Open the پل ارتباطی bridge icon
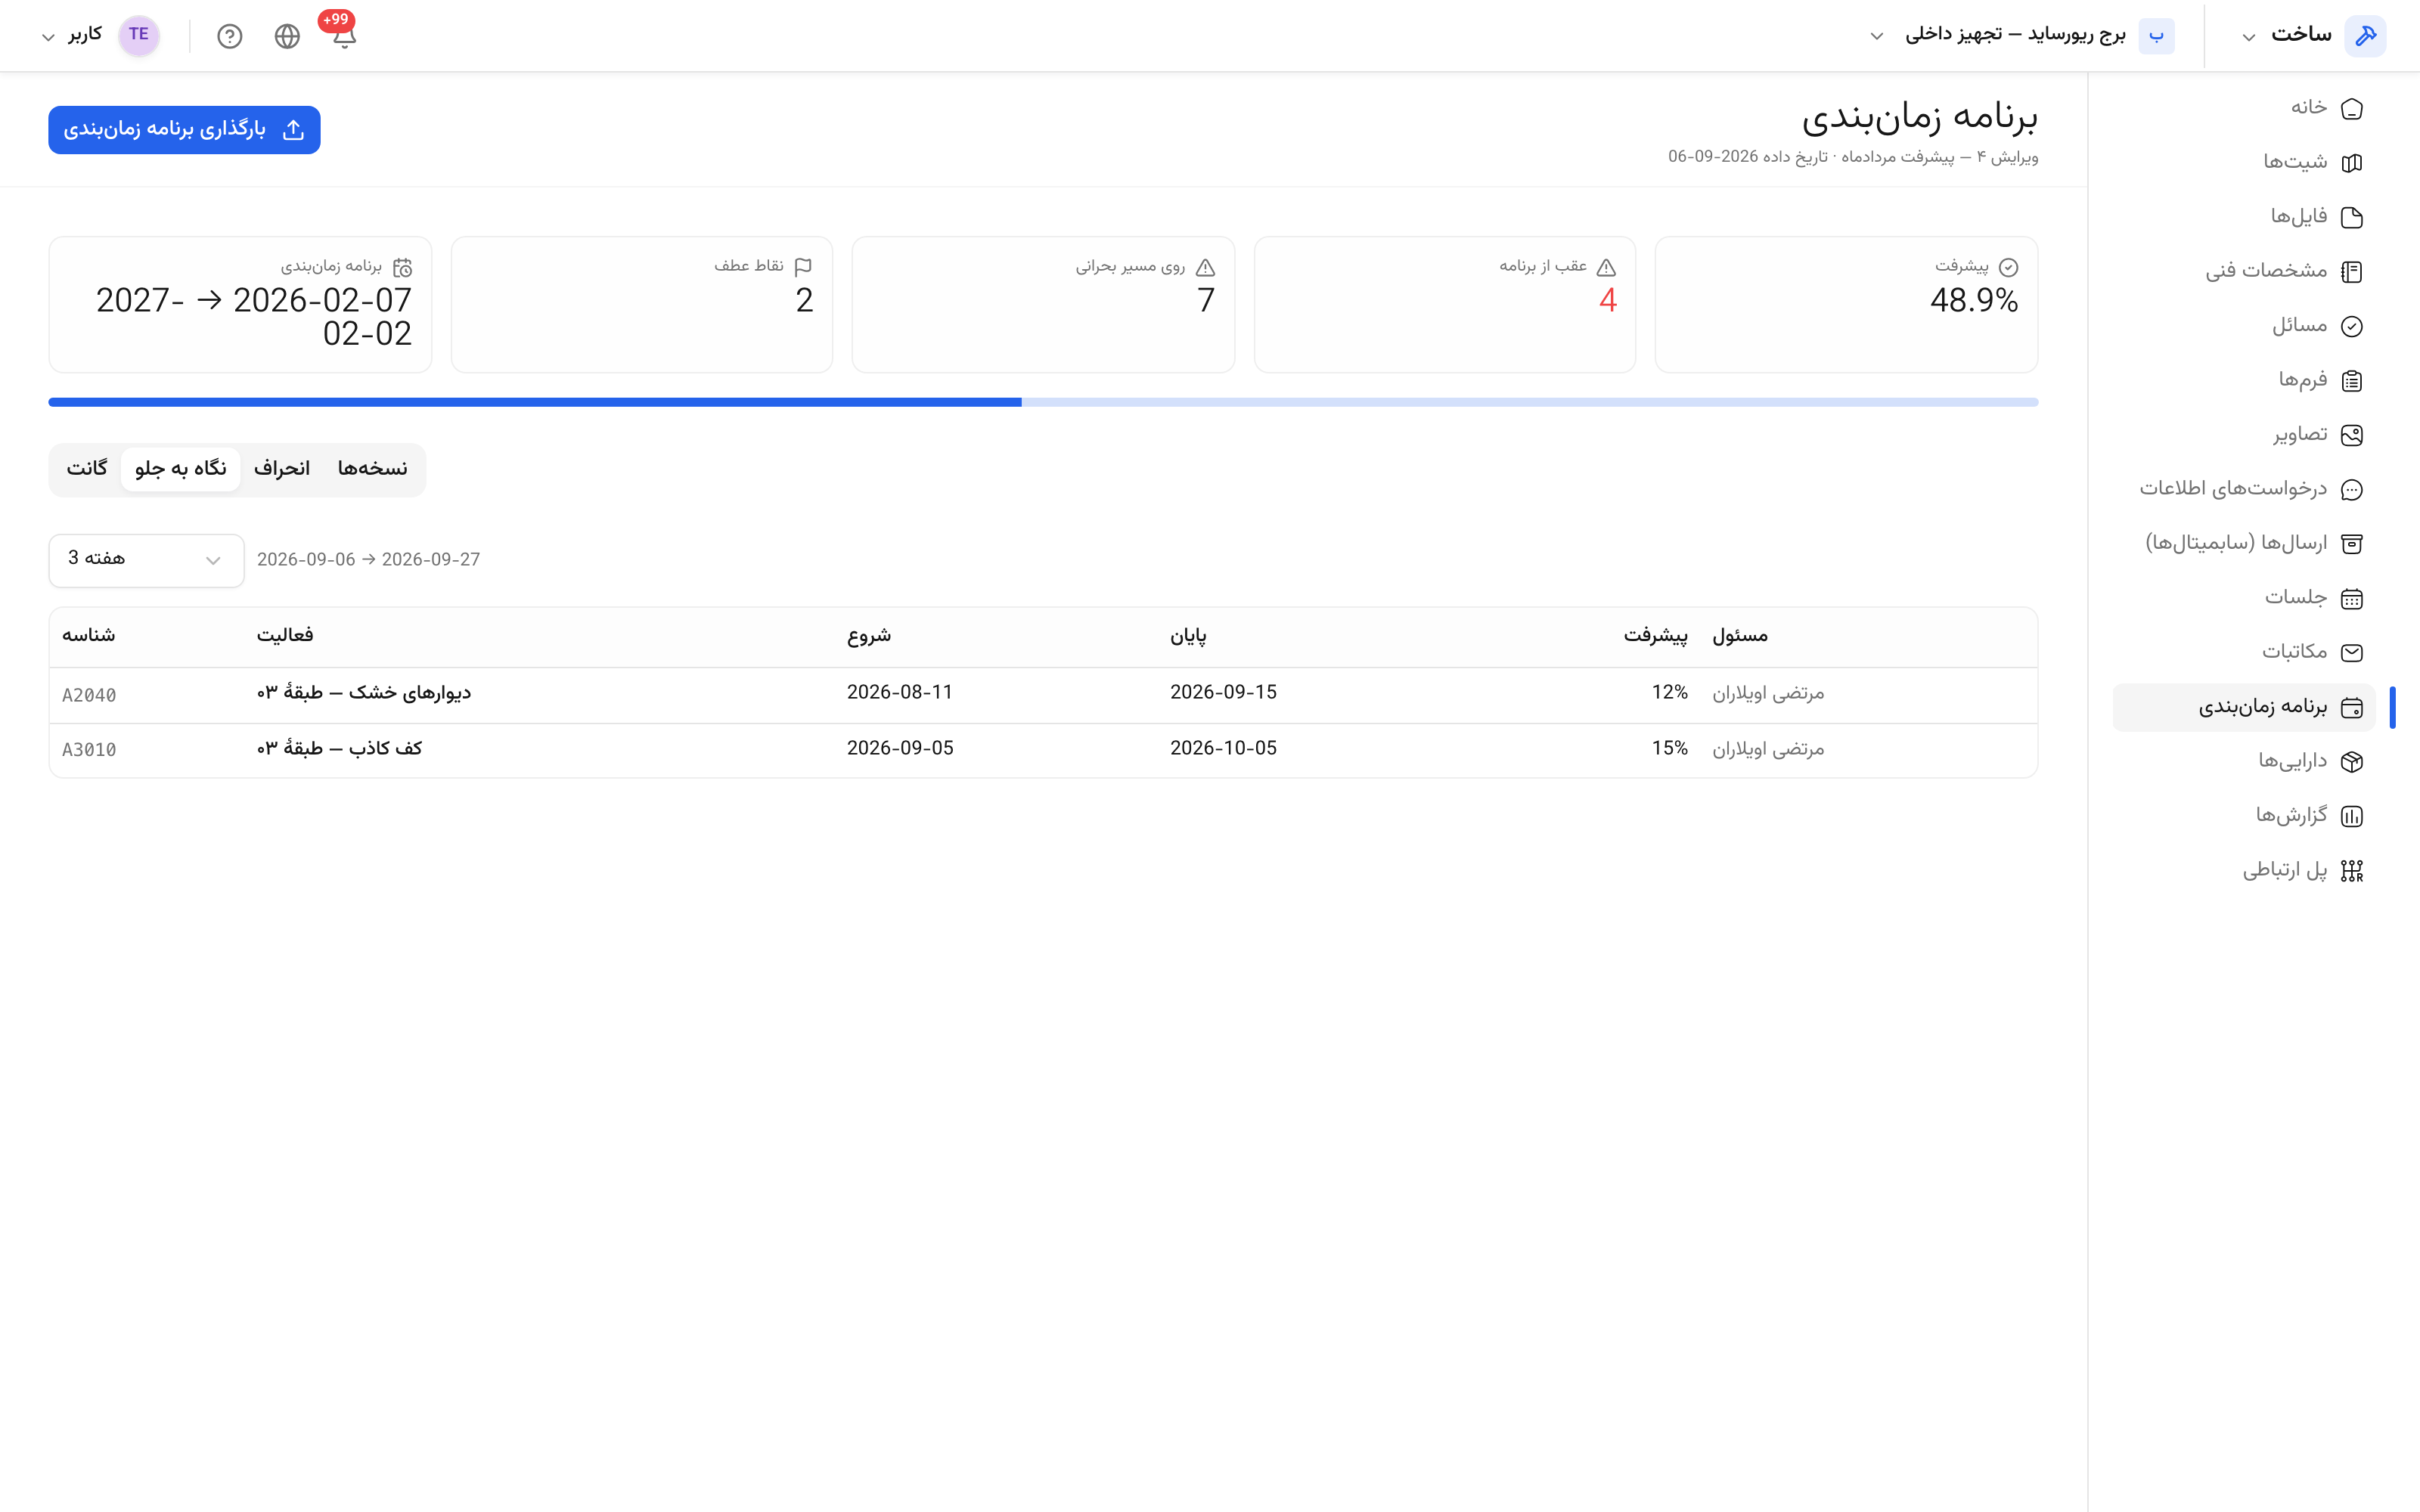The image size is (2420, 1512). click(x=2352, y=871)
